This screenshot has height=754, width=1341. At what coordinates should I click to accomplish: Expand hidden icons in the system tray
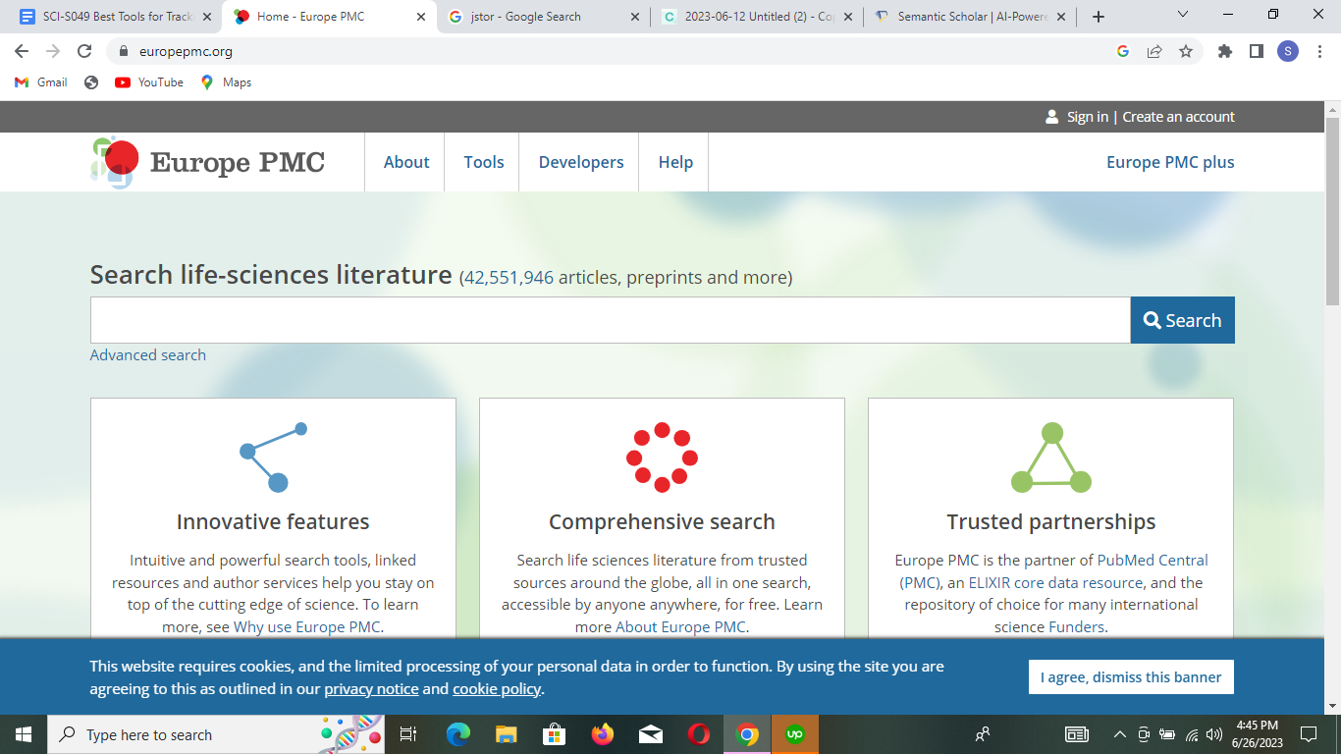[x=1119, y=734]
